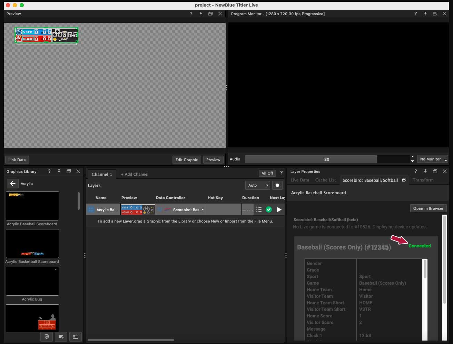Switch to the Transform tab
The height and width of the screenshot is (344, 453).
coord(423,180)
